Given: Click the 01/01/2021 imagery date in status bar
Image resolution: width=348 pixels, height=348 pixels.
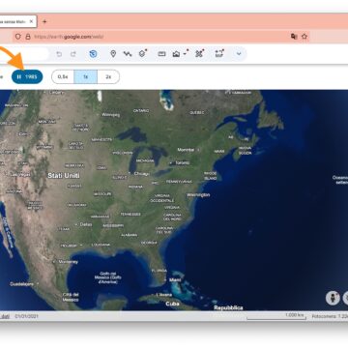Looking at the screenshot, I should coord(26,316).
